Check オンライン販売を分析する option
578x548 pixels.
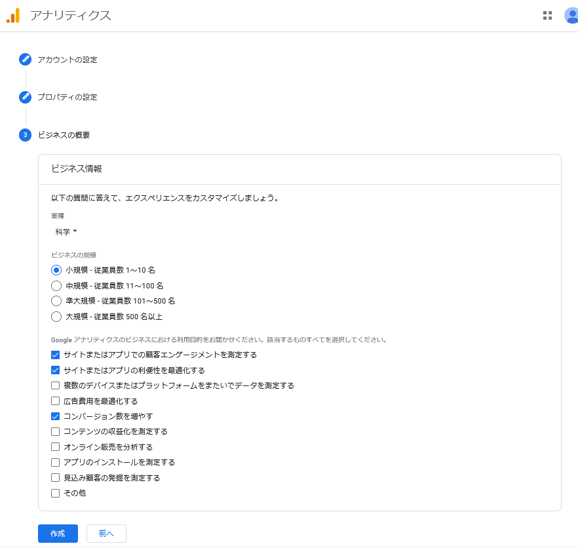[x=56, y=447]
